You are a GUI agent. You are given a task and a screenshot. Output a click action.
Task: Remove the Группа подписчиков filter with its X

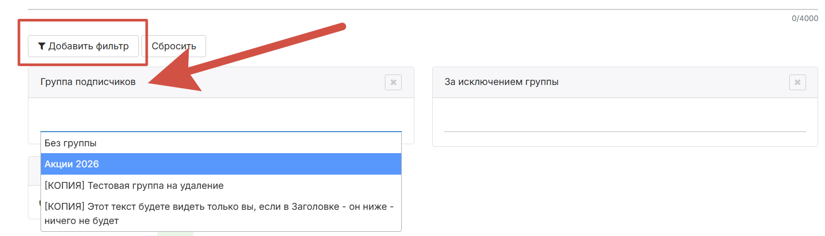tap(393, 82)
